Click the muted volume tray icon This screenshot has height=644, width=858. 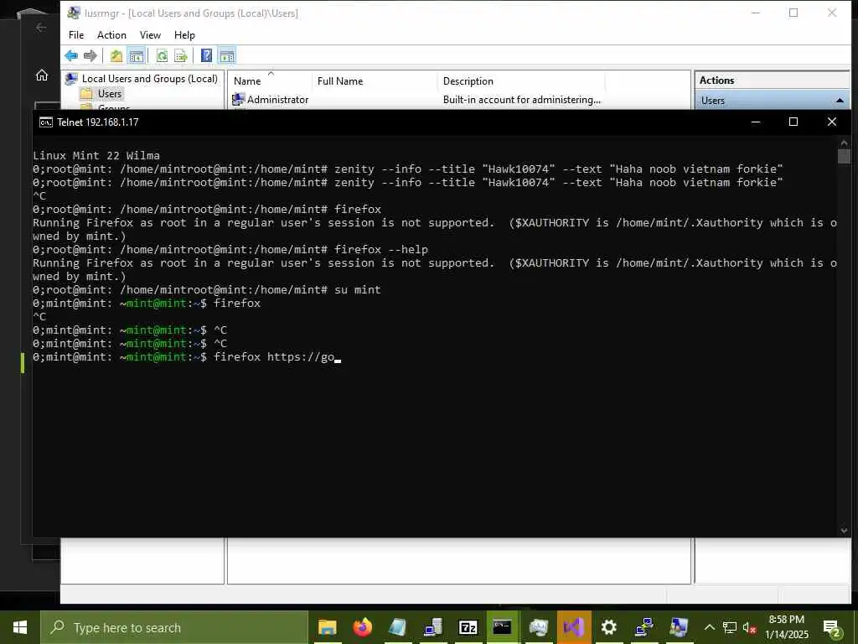750,627
